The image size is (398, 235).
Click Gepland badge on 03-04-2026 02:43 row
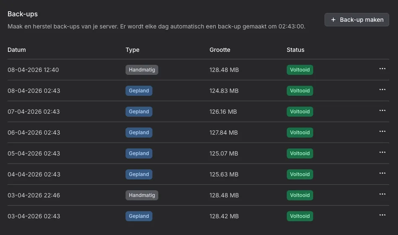tap(139, 216)
